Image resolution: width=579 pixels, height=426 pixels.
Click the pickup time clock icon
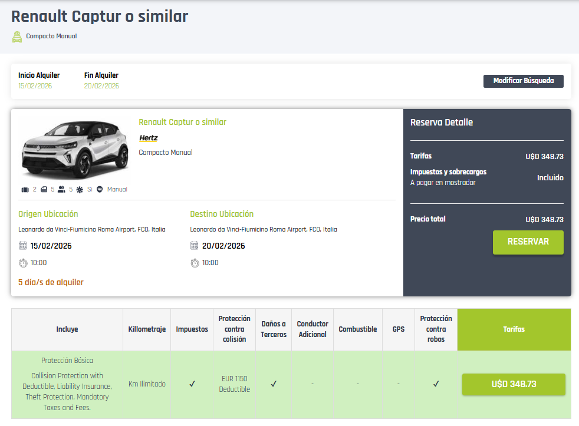23,263
